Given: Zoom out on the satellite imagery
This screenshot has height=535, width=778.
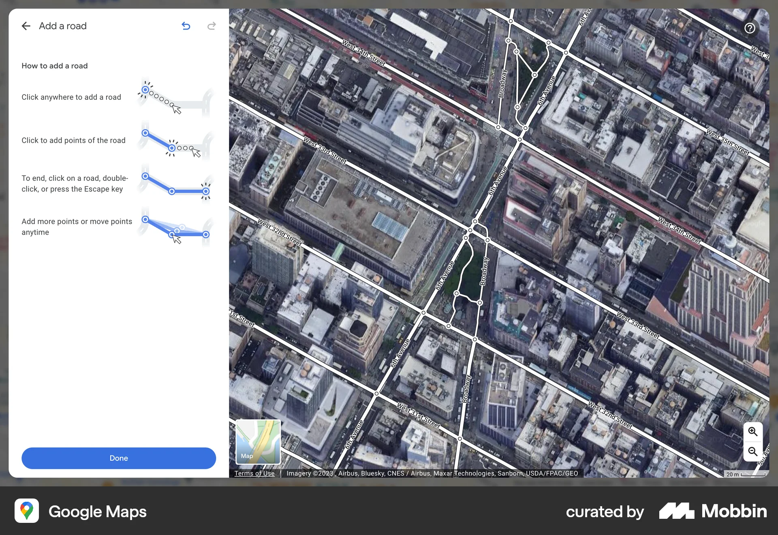Looking at the screenshot, I should (753, 452).
